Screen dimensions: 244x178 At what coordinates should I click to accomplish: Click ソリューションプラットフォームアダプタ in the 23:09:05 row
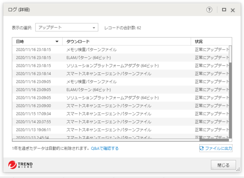[112, 98]
